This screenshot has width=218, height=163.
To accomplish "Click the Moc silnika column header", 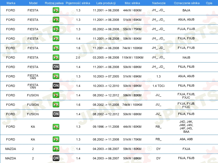I will click(132, 3).
